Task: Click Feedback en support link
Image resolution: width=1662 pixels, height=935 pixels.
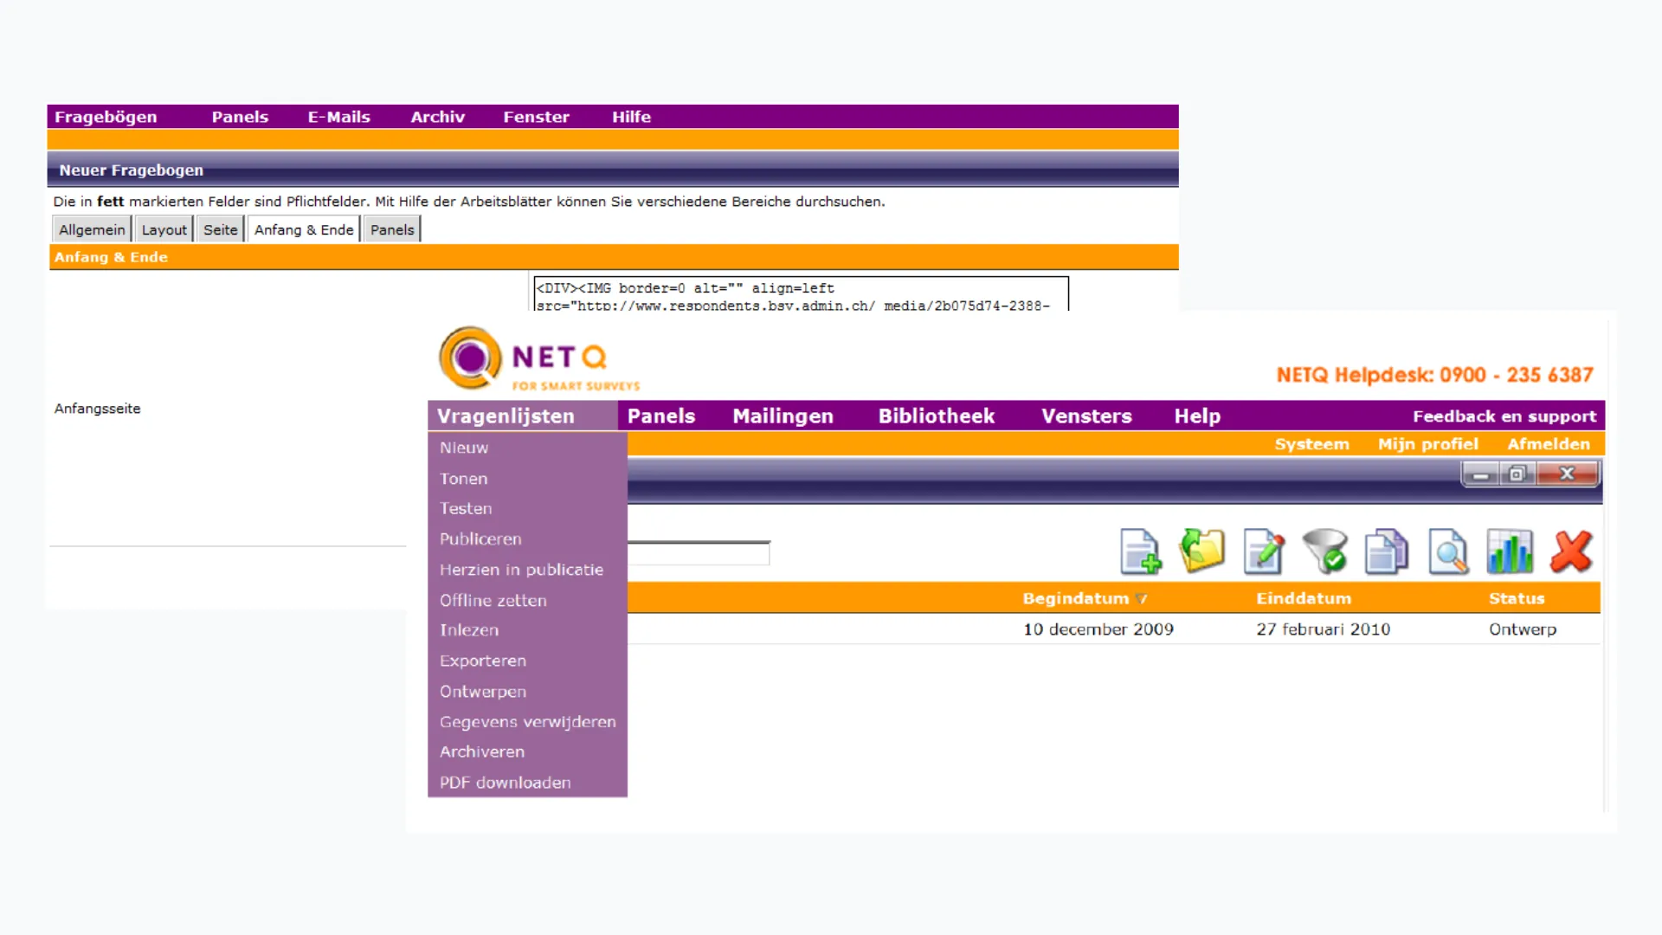Action: [1504, 416]
